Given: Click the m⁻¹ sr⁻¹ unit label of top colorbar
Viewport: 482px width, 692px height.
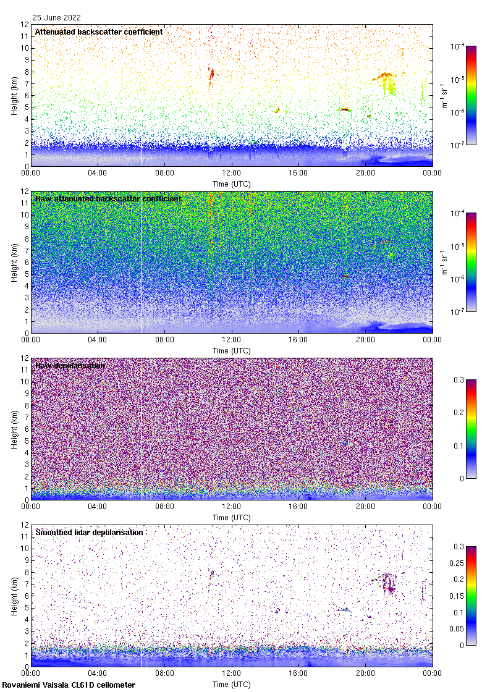Looking at the screenshot, I should click(444, 95).
